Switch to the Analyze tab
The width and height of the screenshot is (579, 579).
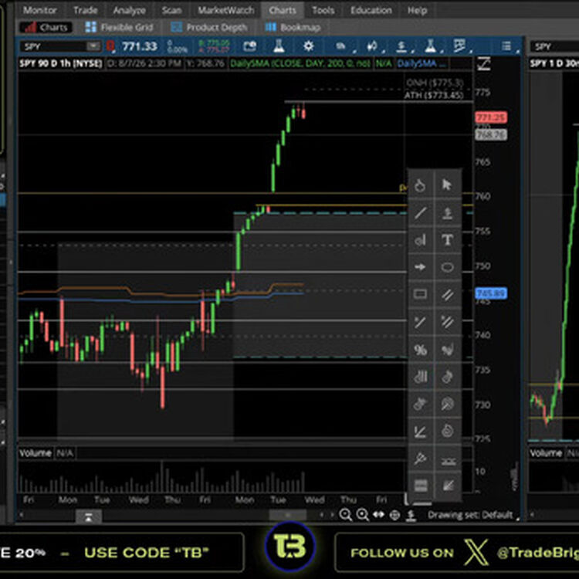129,10
